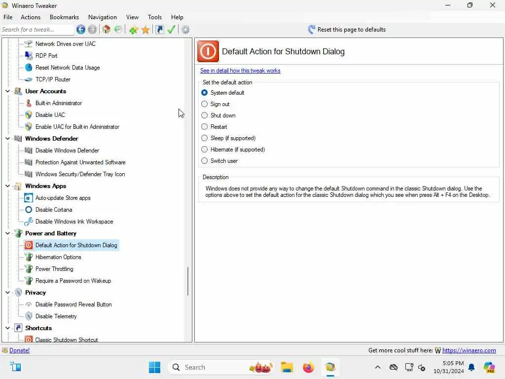Collapse the Windows Apps tree node
The height and width of the screenshot is (379, 505).
(x=8, y=186)
